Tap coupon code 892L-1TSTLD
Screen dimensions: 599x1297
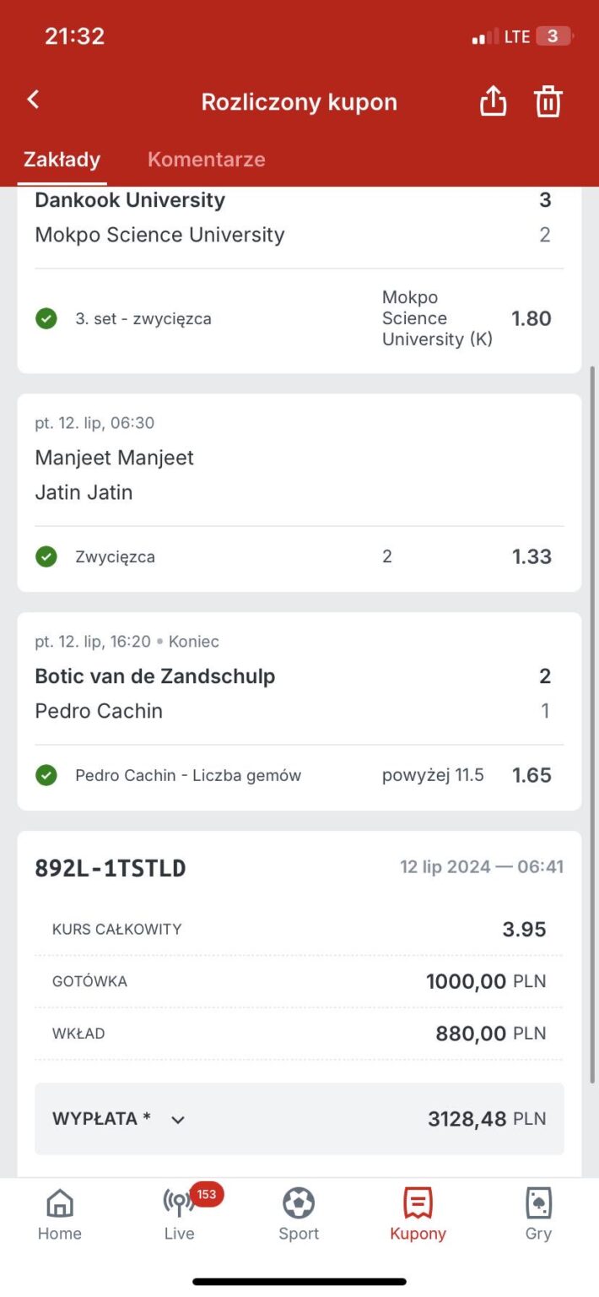pos(111,868)
